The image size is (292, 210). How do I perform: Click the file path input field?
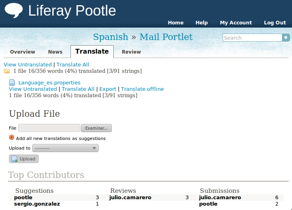click(49, 128)
